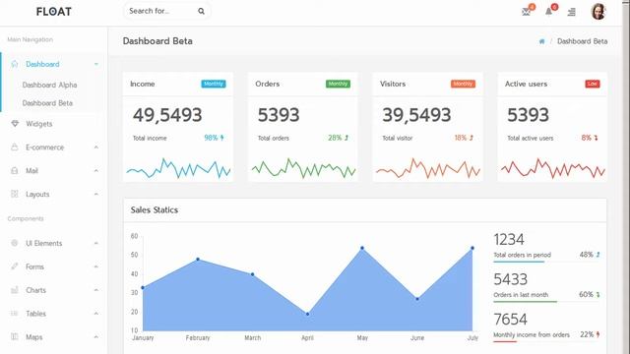The height and width of the screenshot is (354, 630).
Task: Click the search magnifier icon
Action: click(201, 11)
